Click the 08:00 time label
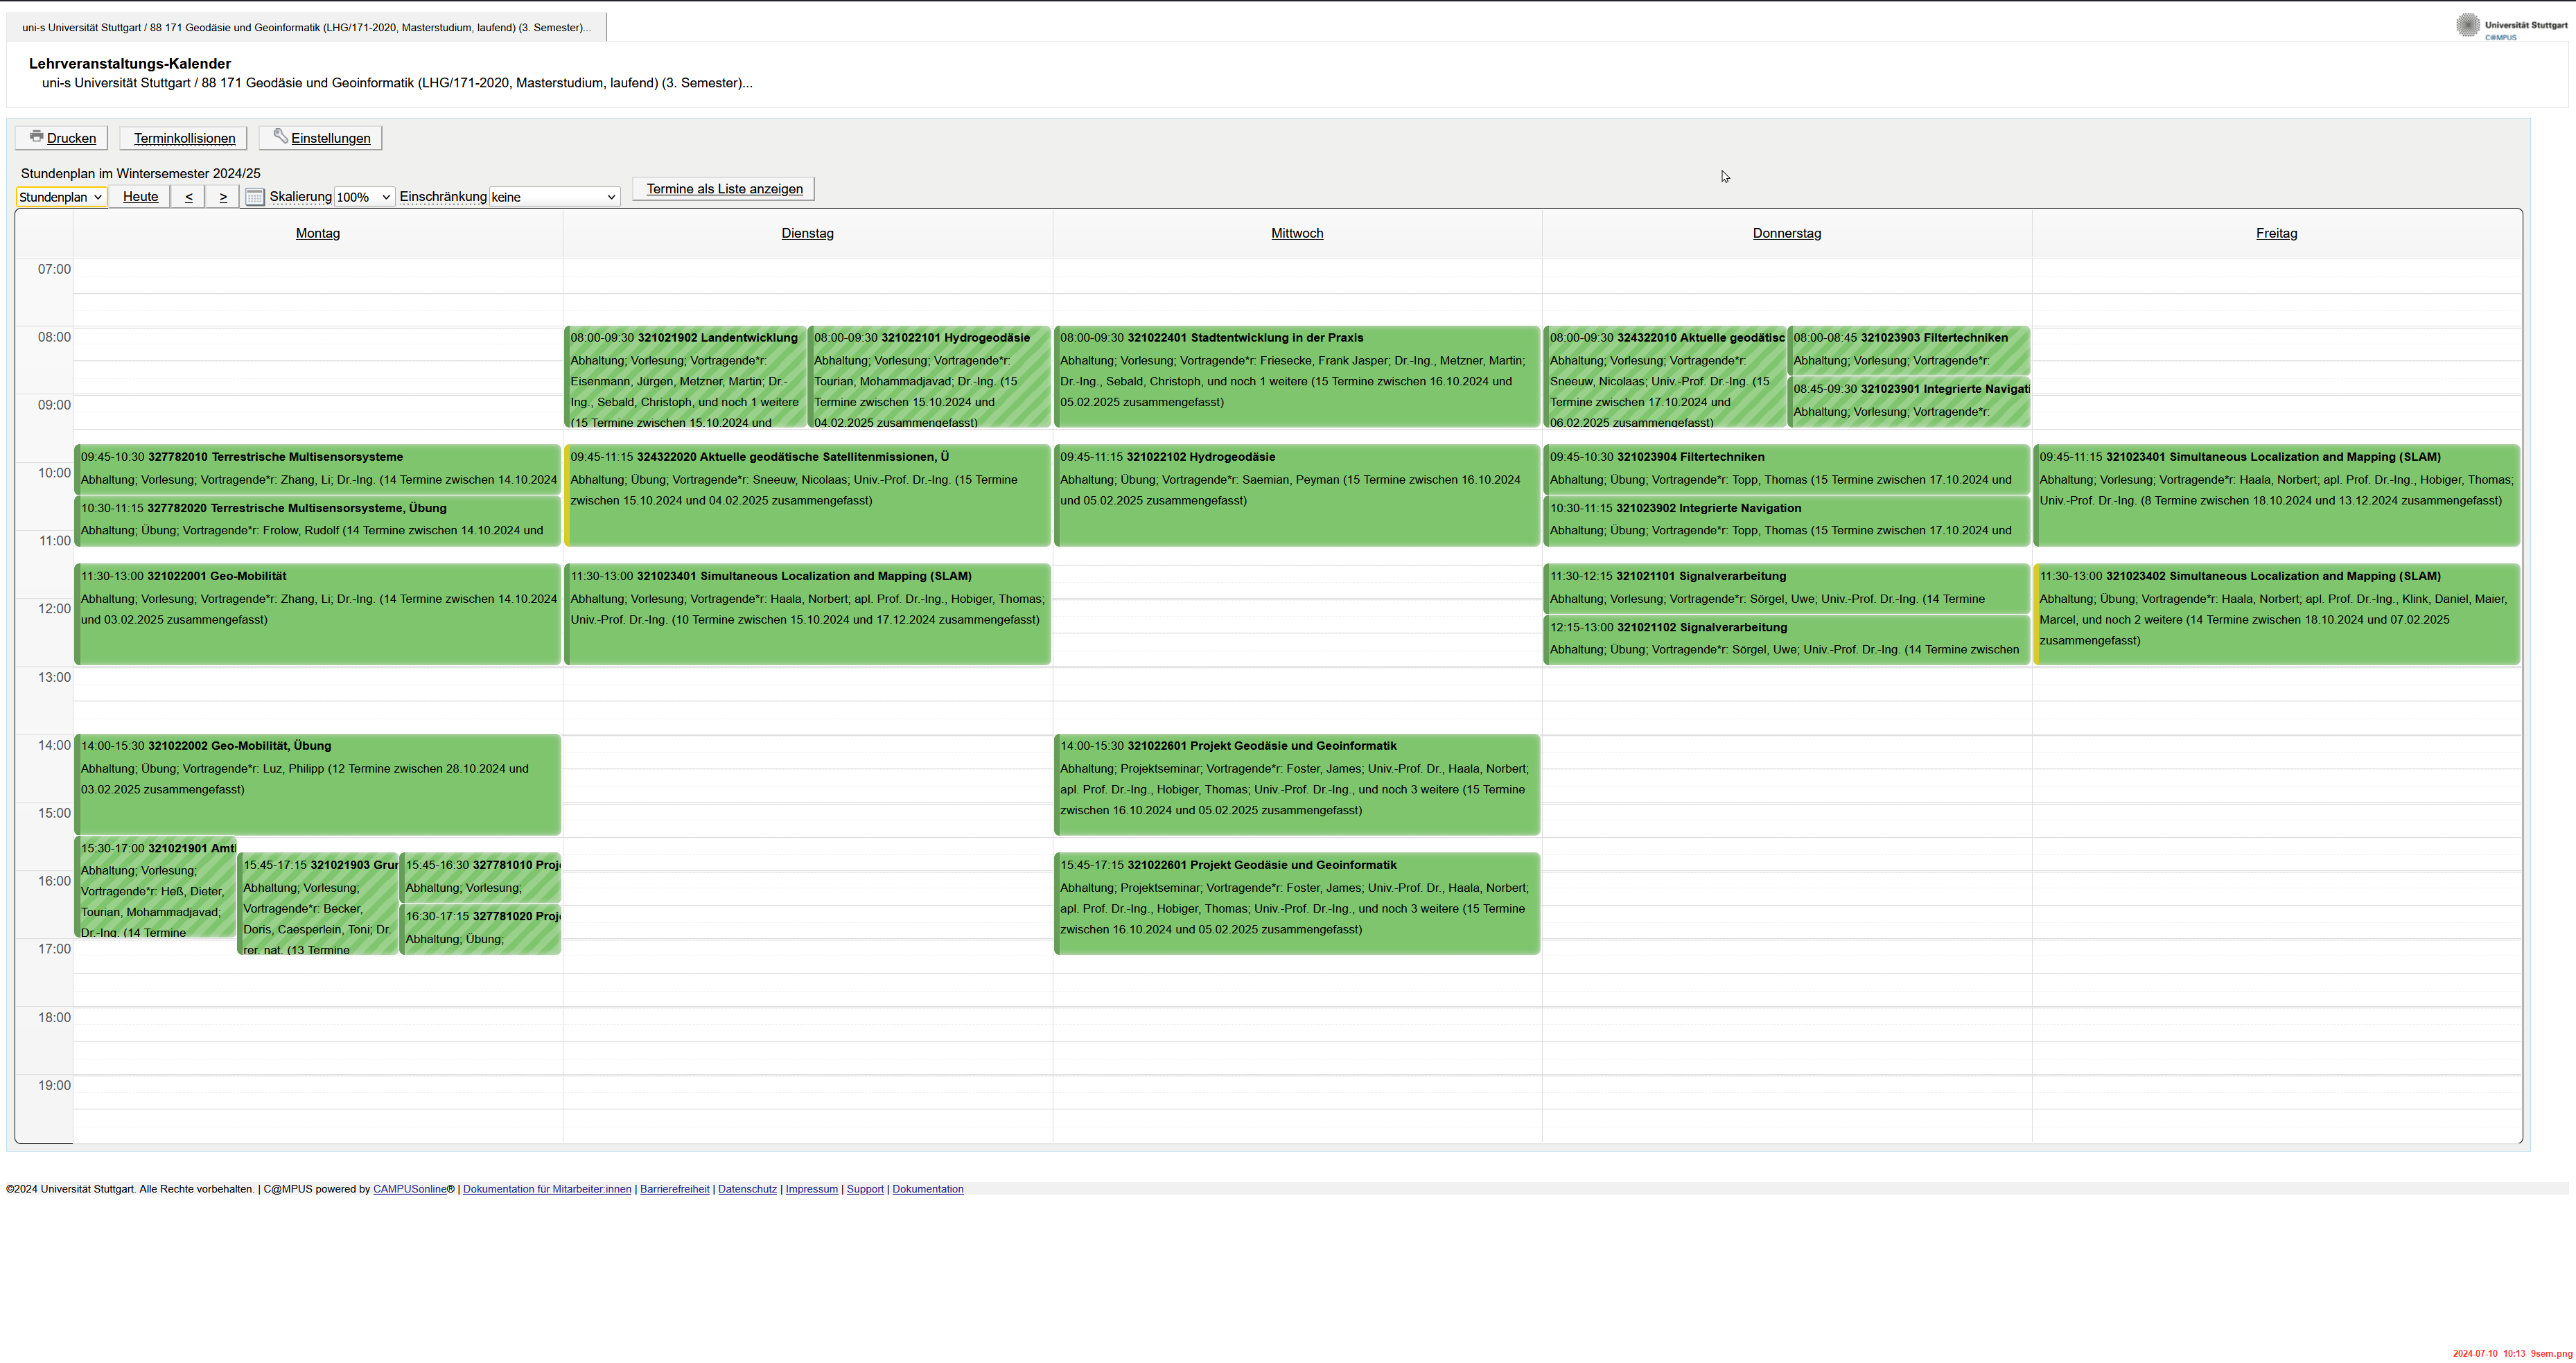Image resolution: width=2576 pixels, height=1363 pixels. 54,337
